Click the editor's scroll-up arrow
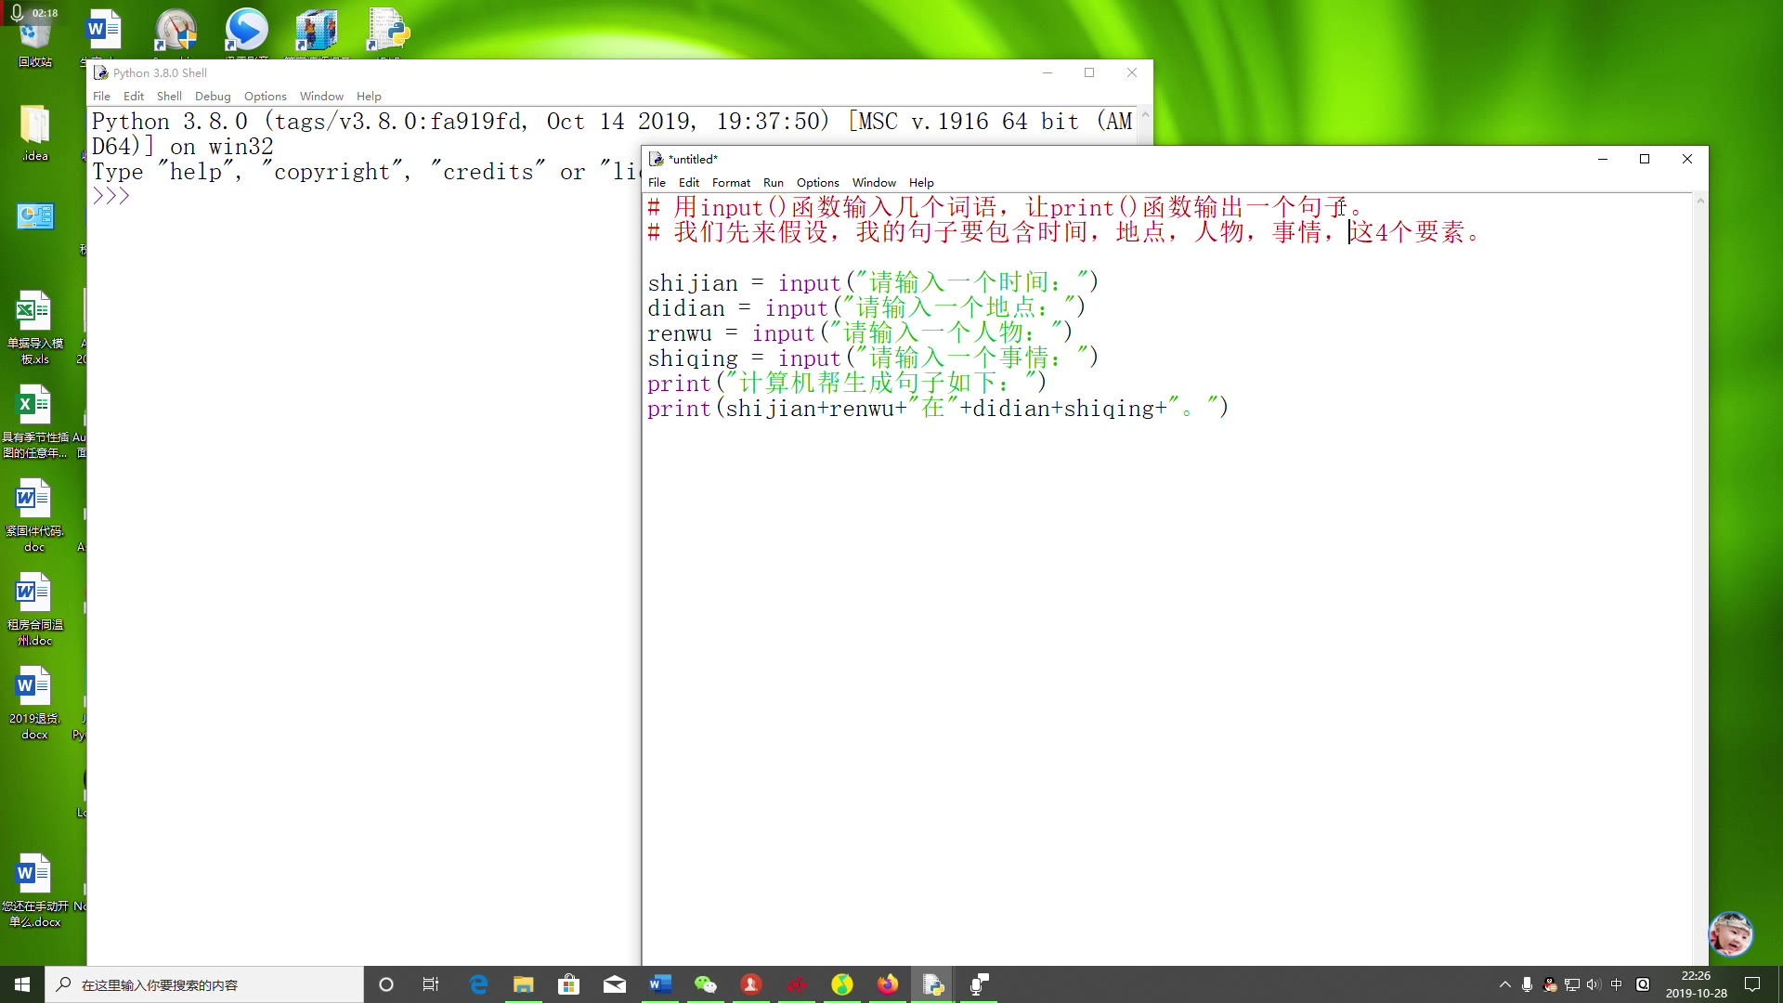This screenshot has width=1783, height=1003. click(1700, 201)
